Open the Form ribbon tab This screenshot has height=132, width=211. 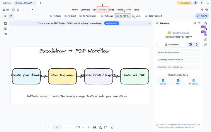click(x=129, y=10)
